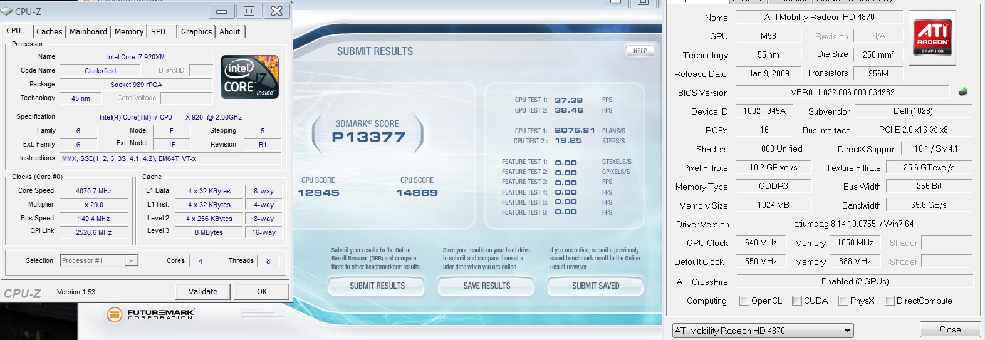Image resolution: width=985 pixels, height=340 pixels.
Task: Click the HELP button in 3DMark
Action: pyautogui.click(x=640, y=51)
